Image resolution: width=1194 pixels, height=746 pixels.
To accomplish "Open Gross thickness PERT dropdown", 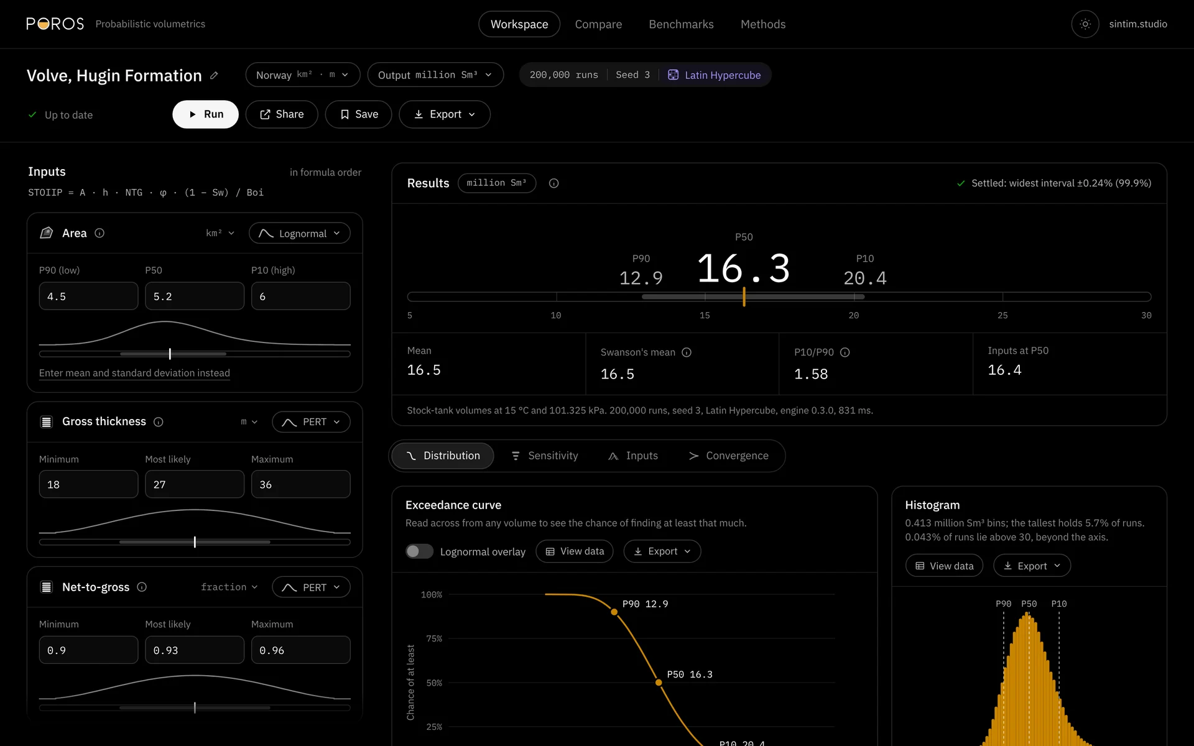I will 311,422.
